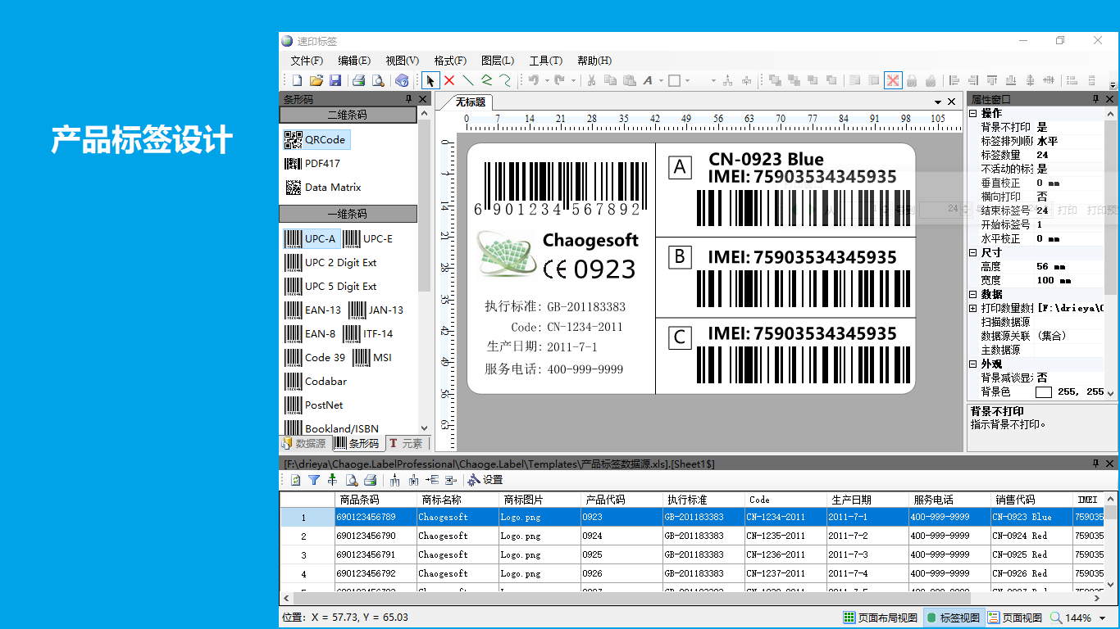Pin the 条形码 barcode panel
1120x629 pixels.
click(x=408, y=99)
